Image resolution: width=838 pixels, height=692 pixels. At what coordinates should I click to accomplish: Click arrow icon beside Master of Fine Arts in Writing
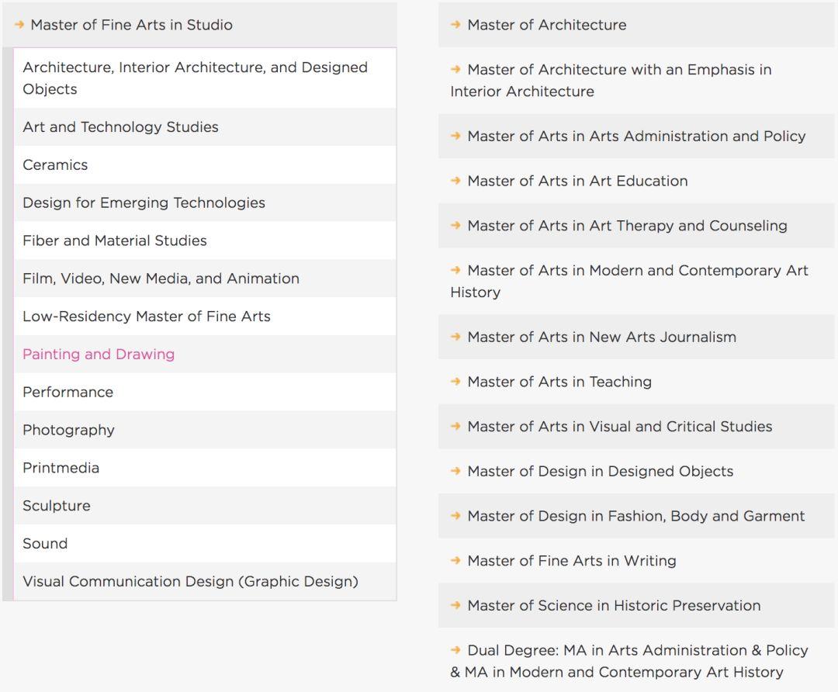tap(455, 561)
